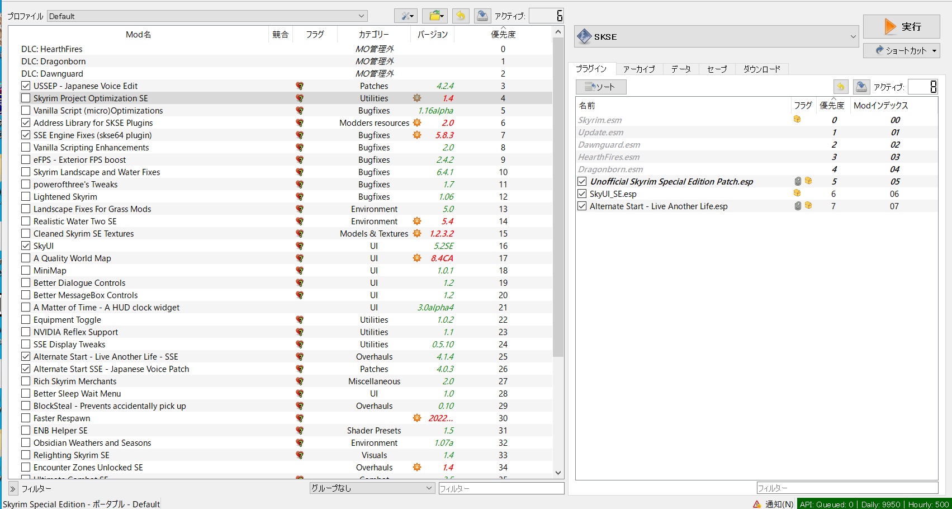Click the update star icon for A Quality World Map
This screenshot has height=509, width=952.
pos(417,258)
